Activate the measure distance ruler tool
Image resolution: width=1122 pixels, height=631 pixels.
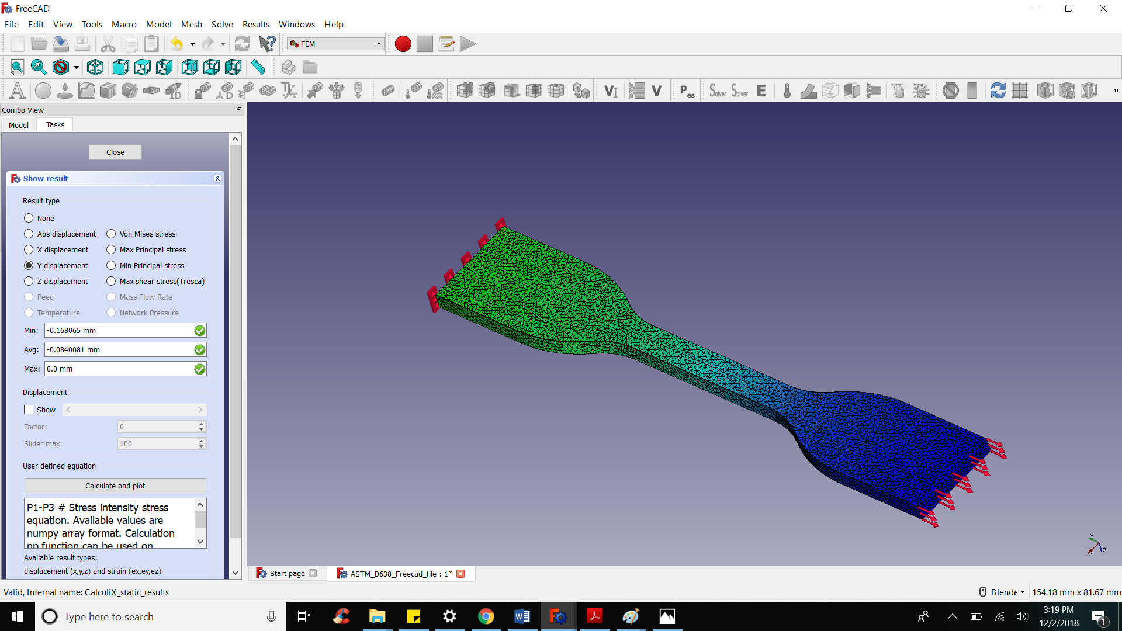[258, 67]
